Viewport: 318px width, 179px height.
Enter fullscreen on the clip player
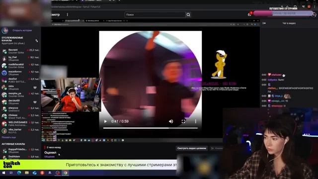click(x=183, y=121)
